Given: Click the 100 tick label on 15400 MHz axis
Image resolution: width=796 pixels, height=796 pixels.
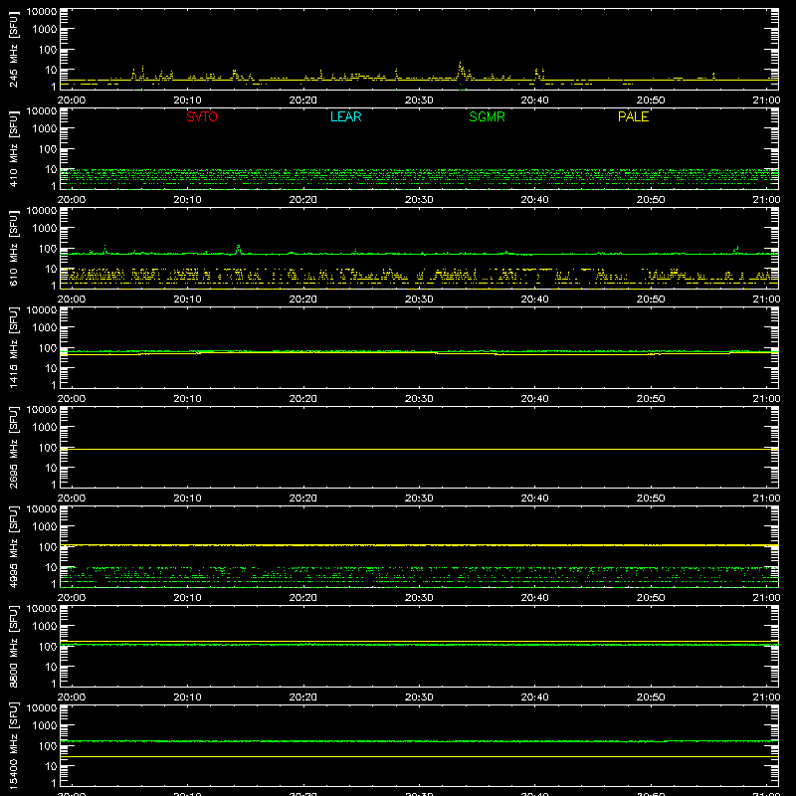Looking at the screenshot, I should pyautogui.click(x=48, y=745).
